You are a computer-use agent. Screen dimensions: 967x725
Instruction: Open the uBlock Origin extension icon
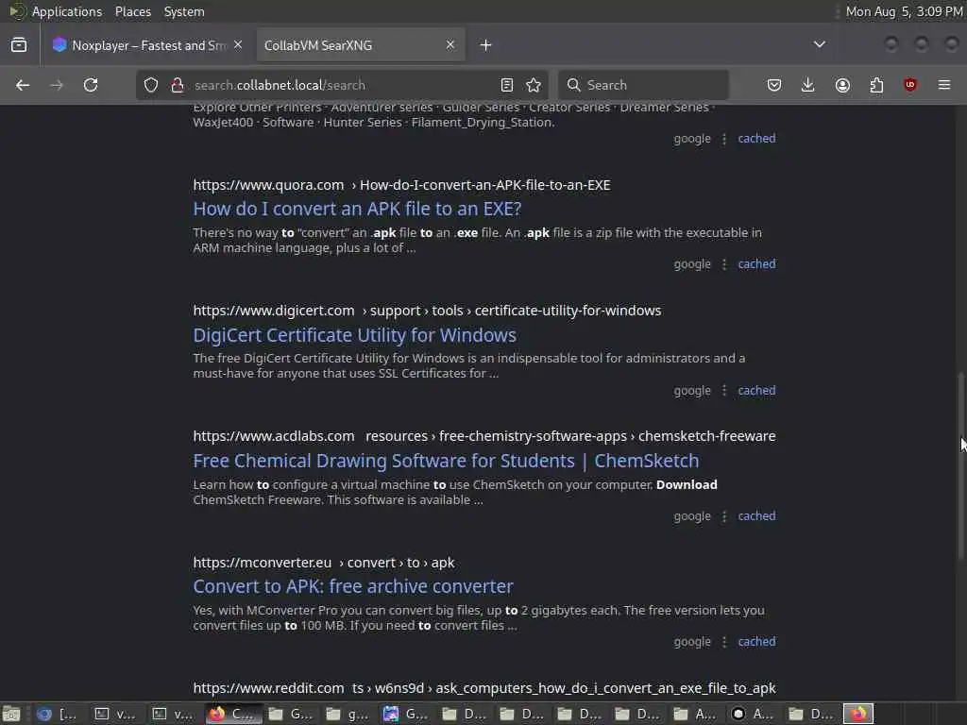coord(910,85)
